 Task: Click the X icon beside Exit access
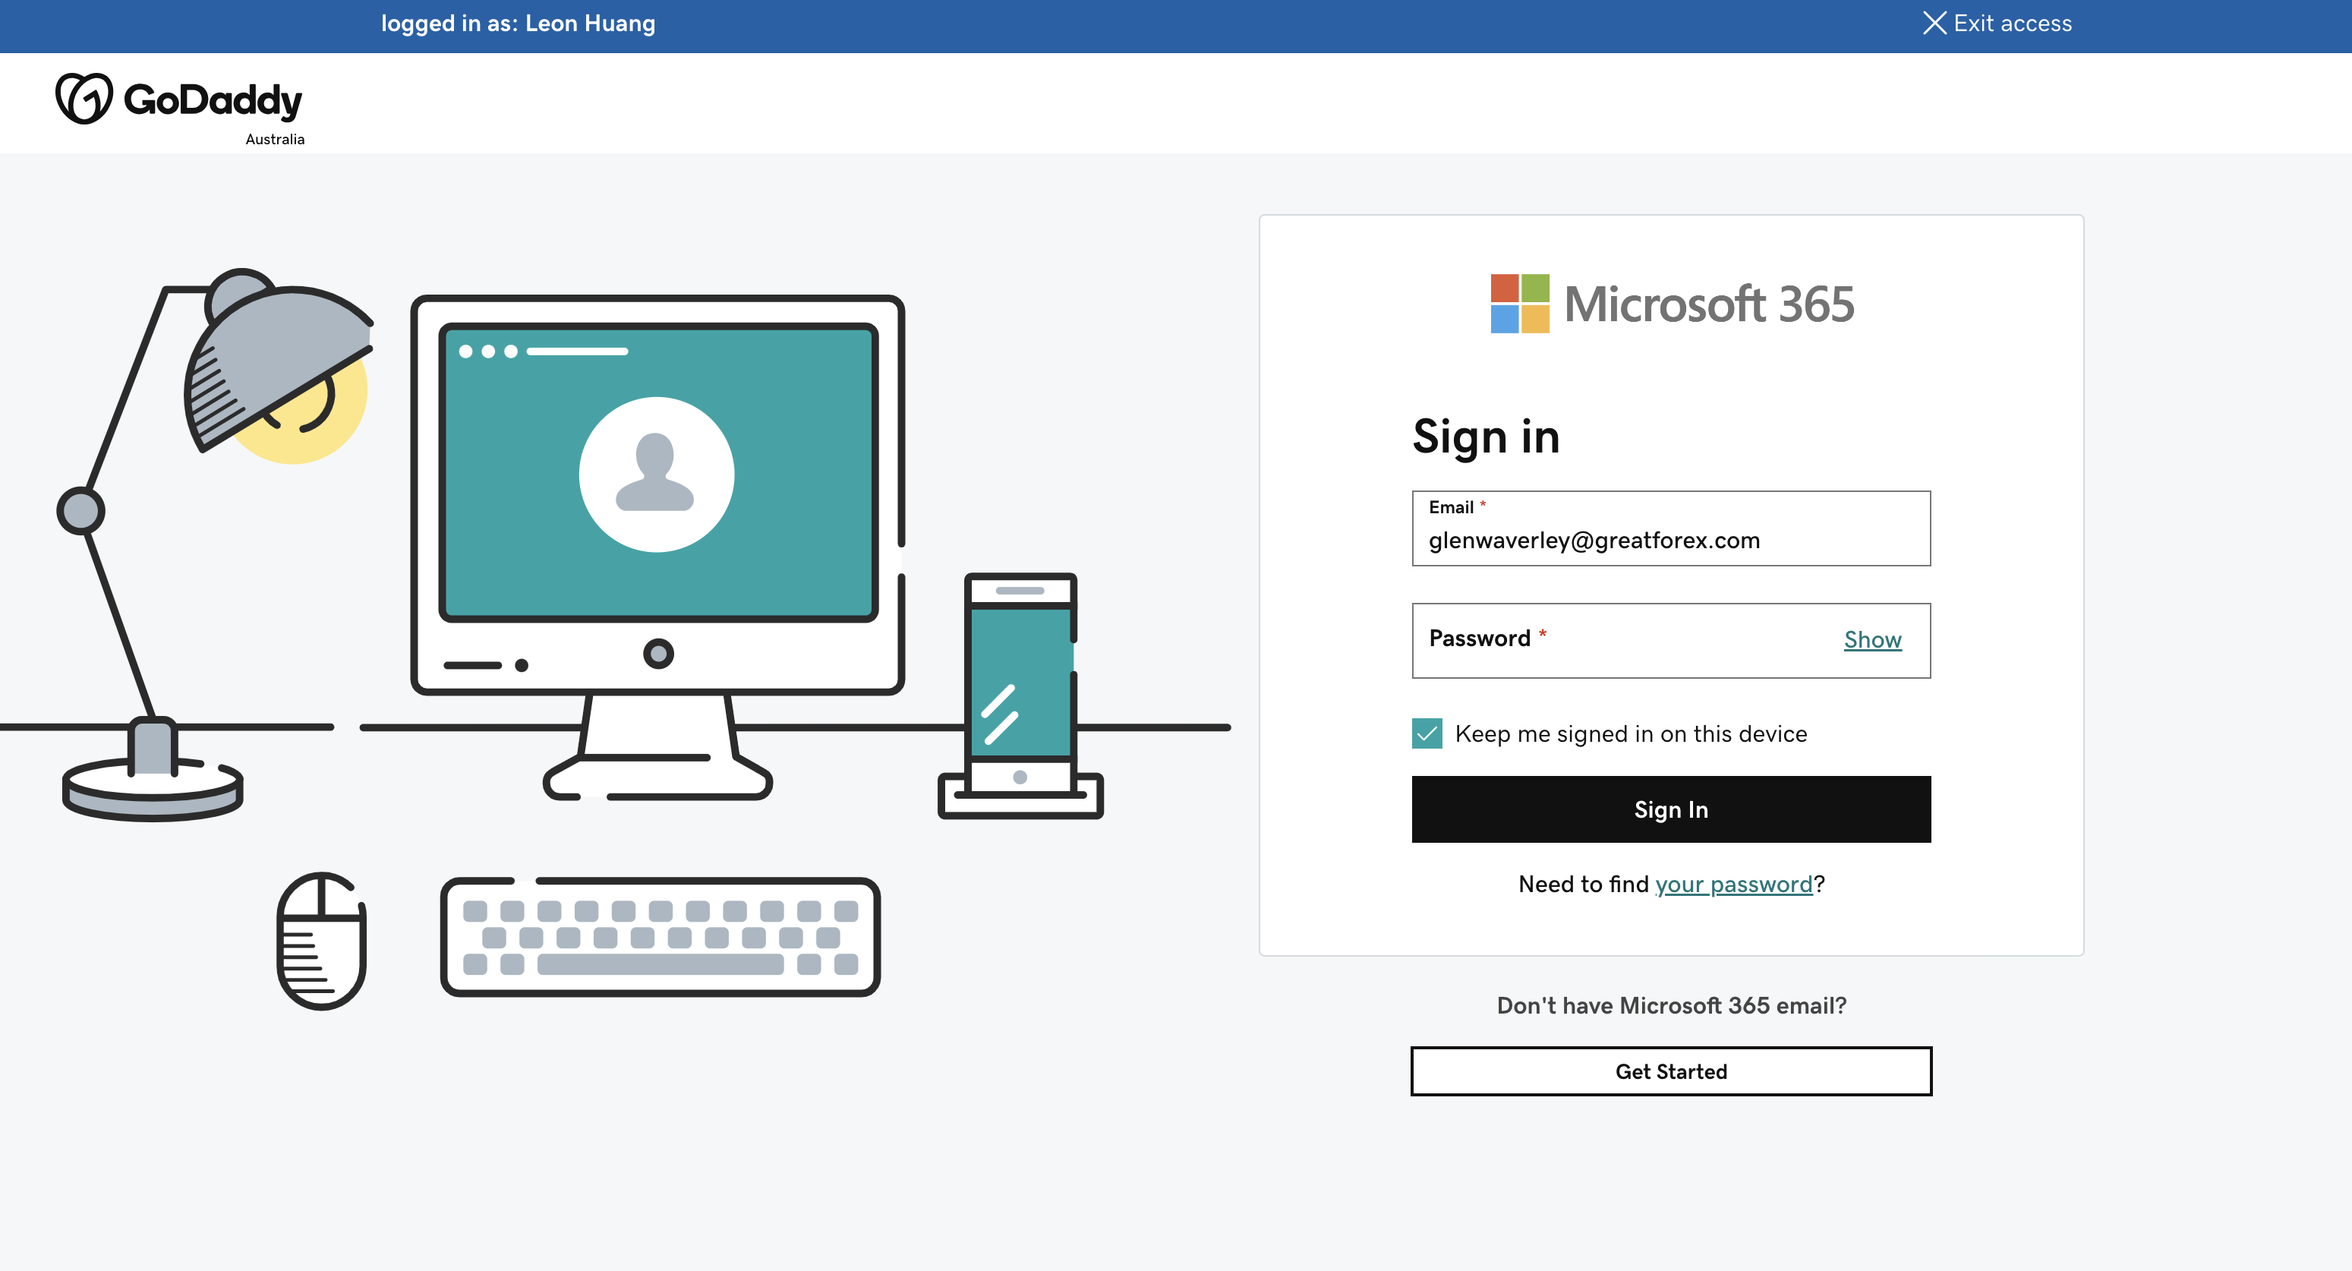pos(1933,23)
